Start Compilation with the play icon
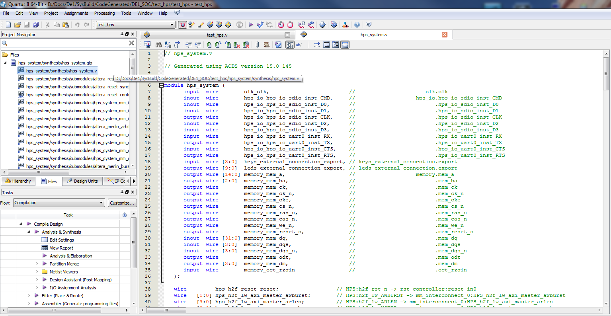This screenshot has width=611, height=316. point(251,25)
